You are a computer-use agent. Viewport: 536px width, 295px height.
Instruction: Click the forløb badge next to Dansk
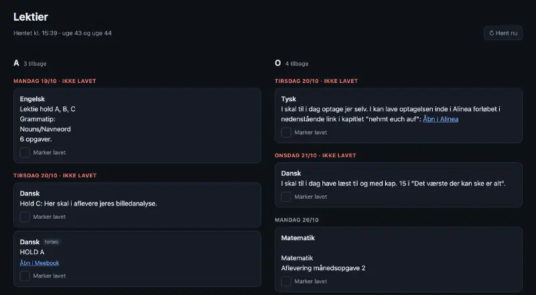pos(52,241)
